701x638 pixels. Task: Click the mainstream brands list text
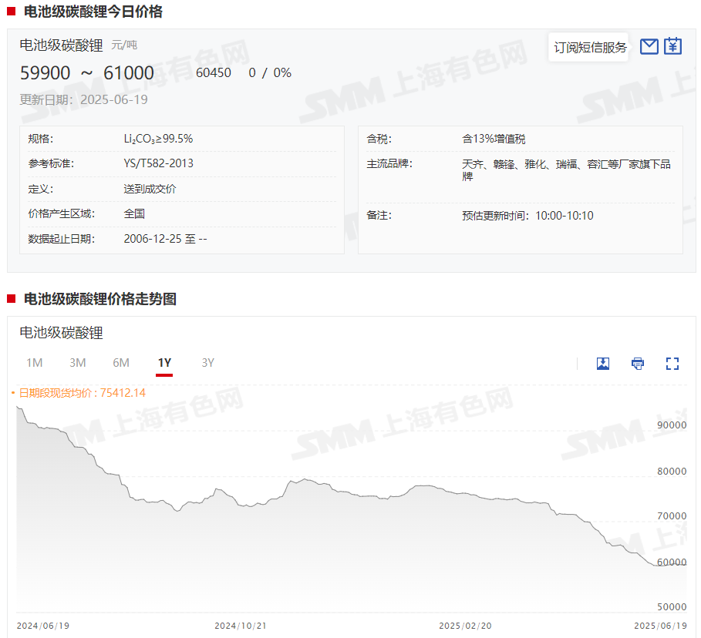[x=567, y=170]
